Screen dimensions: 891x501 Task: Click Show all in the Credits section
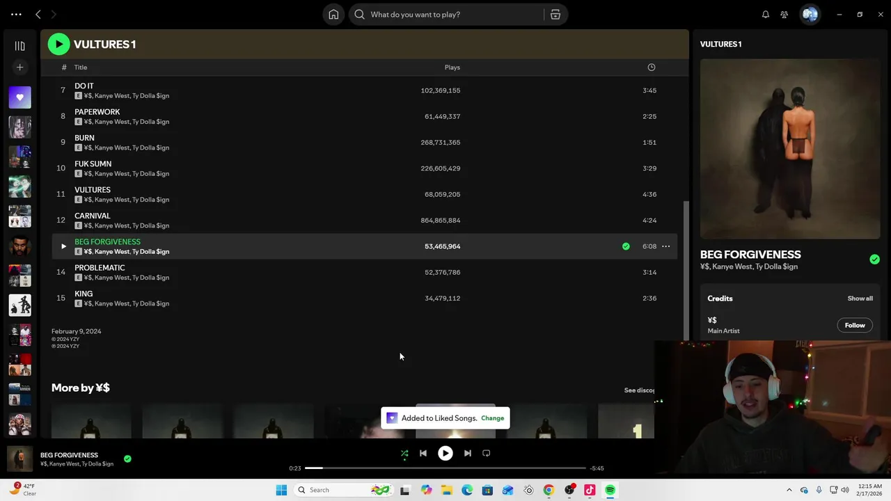coord(860,299)
